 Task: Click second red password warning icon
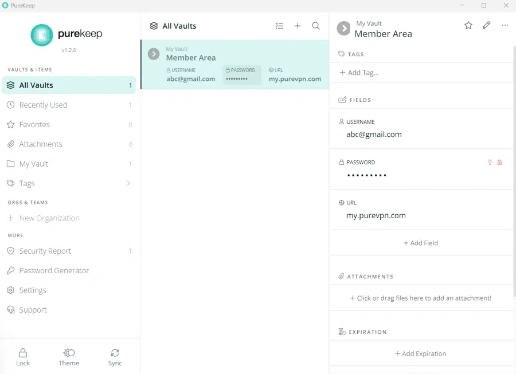click(x=499, y=162)
